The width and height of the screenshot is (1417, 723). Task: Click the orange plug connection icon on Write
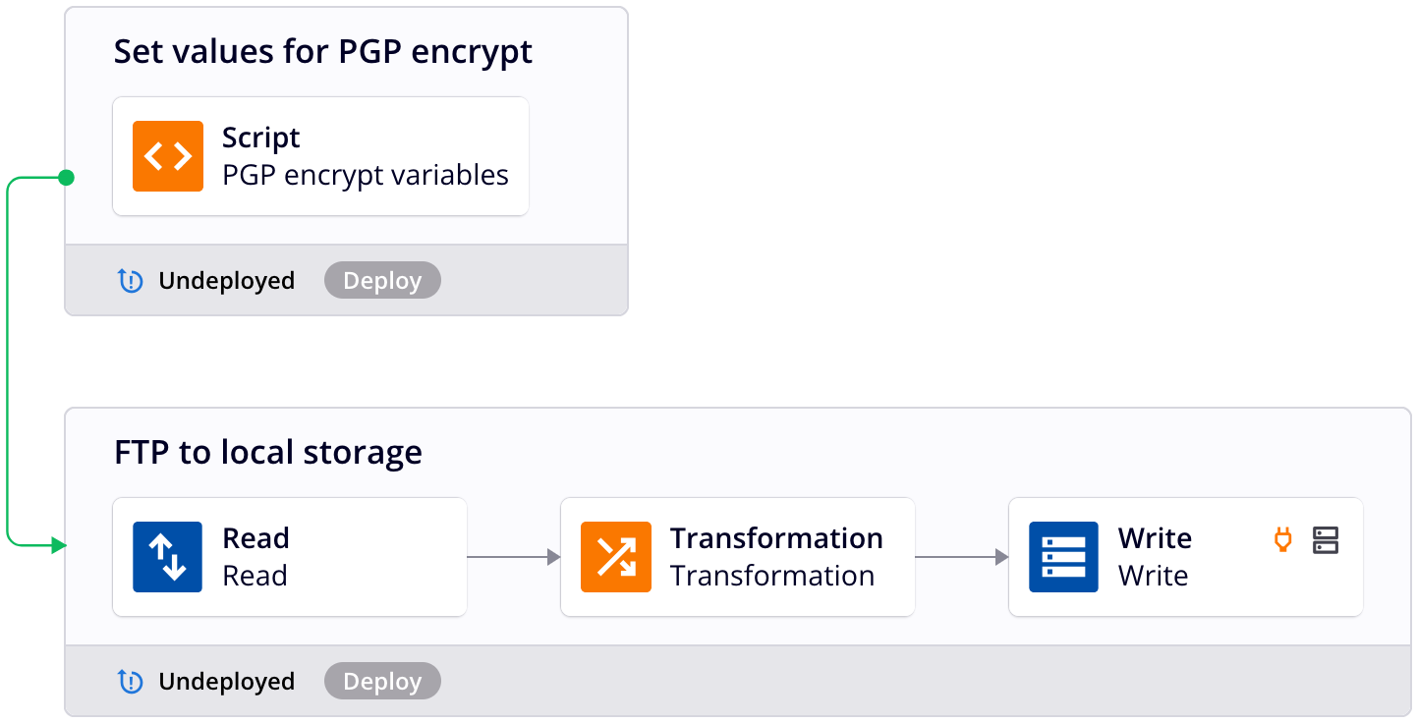pos(1281,540)
